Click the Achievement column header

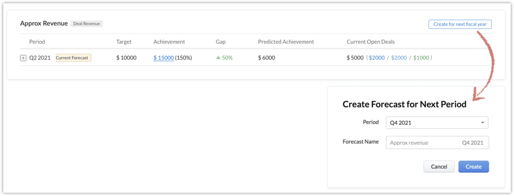(169, 42)
